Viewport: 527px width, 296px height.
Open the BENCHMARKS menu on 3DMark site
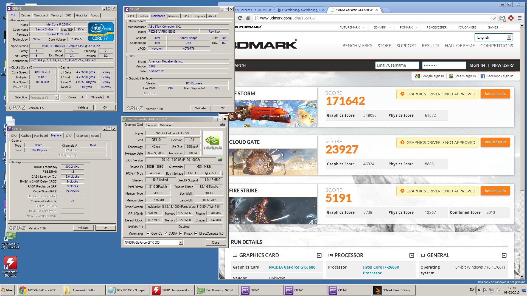(x=357, y=46)
